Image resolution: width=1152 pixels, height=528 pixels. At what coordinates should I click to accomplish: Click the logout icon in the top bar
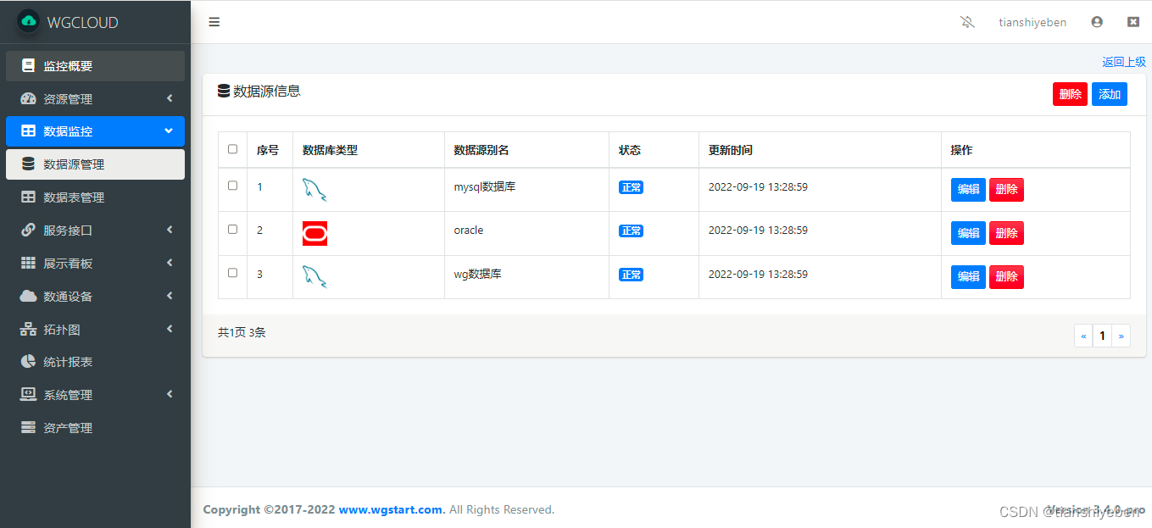click(x=1133, y=21)
